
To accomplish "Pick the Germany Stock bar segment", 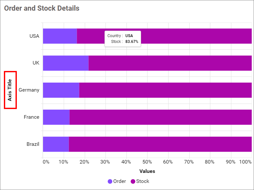I will point(165,90).
